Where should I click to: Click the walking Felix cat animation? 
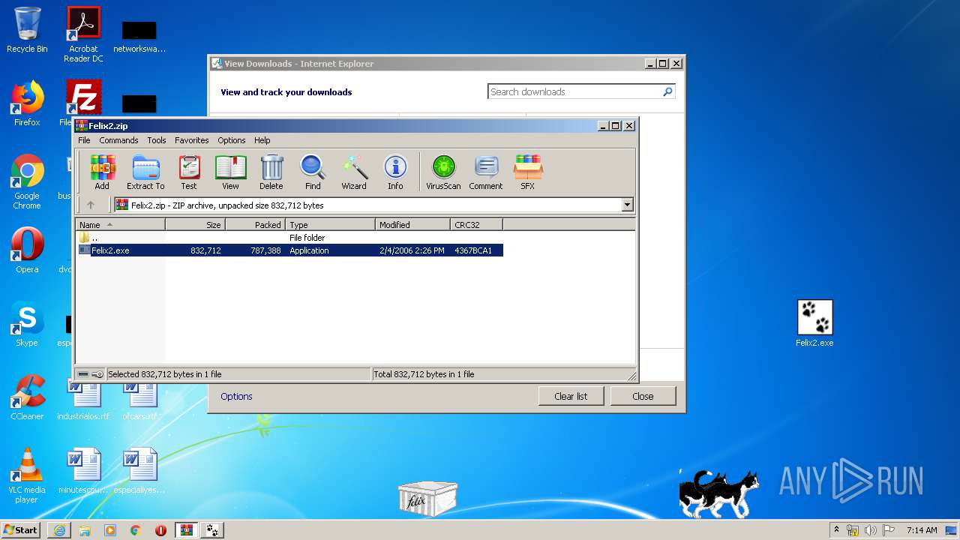tap(718, 493)
